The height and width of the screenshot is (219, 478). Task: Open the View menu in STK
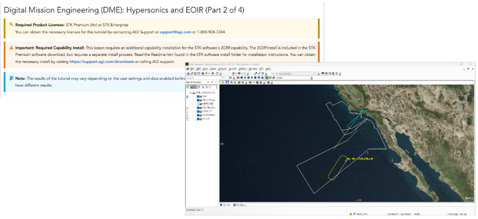click(x=205, y=69)
